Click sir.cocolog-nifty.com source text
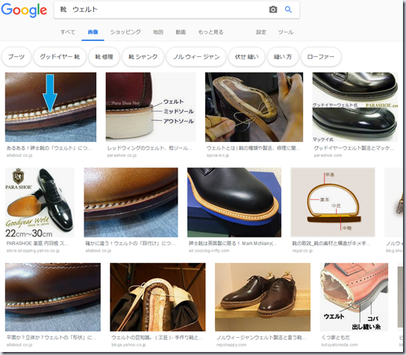 tap(209, 251)
